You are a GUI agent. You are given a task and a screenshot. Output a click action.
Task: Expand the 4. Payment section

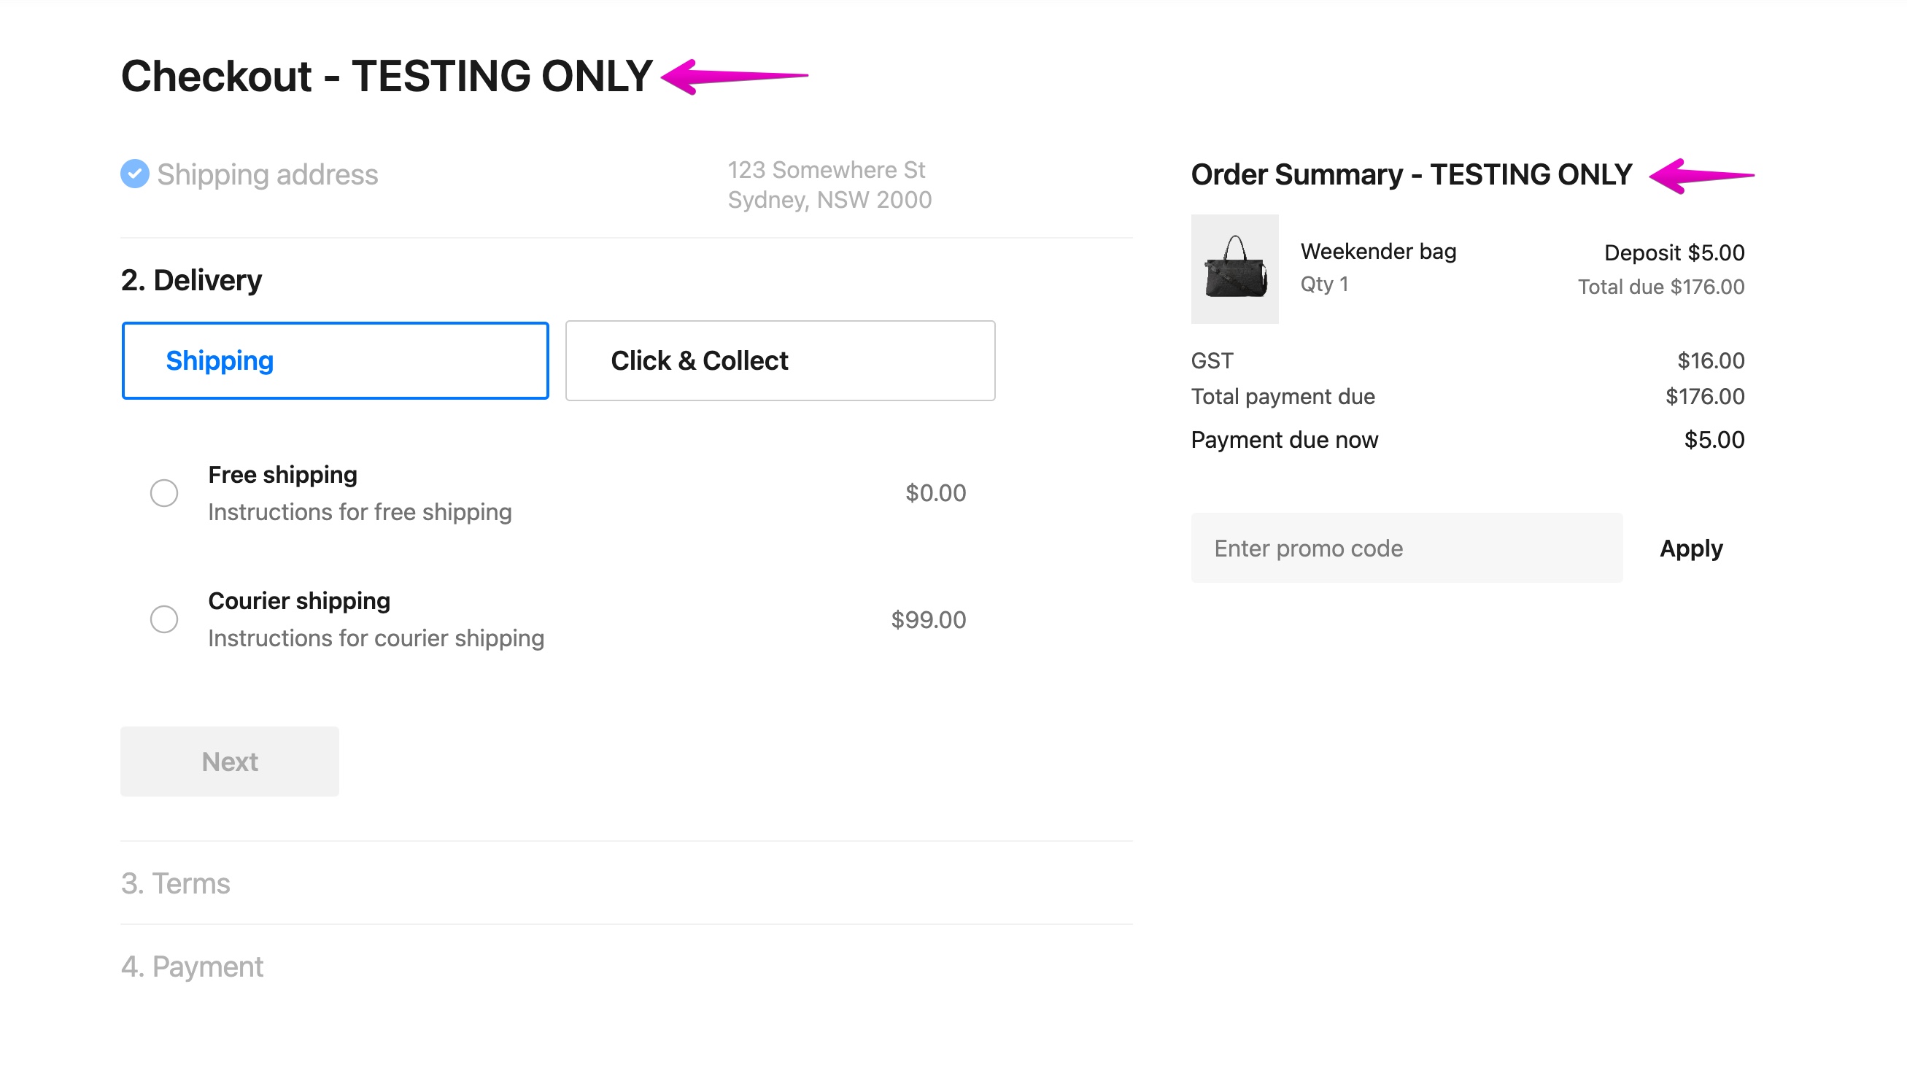[x=193, y=966]
